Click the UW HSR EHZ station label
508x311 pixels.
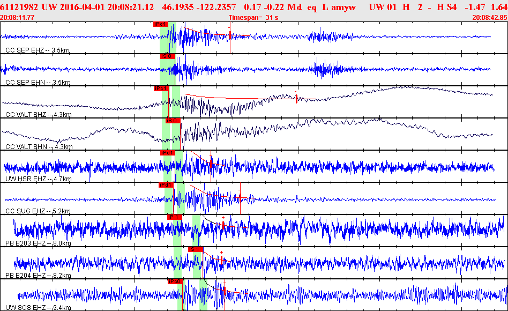coord(38,179)
